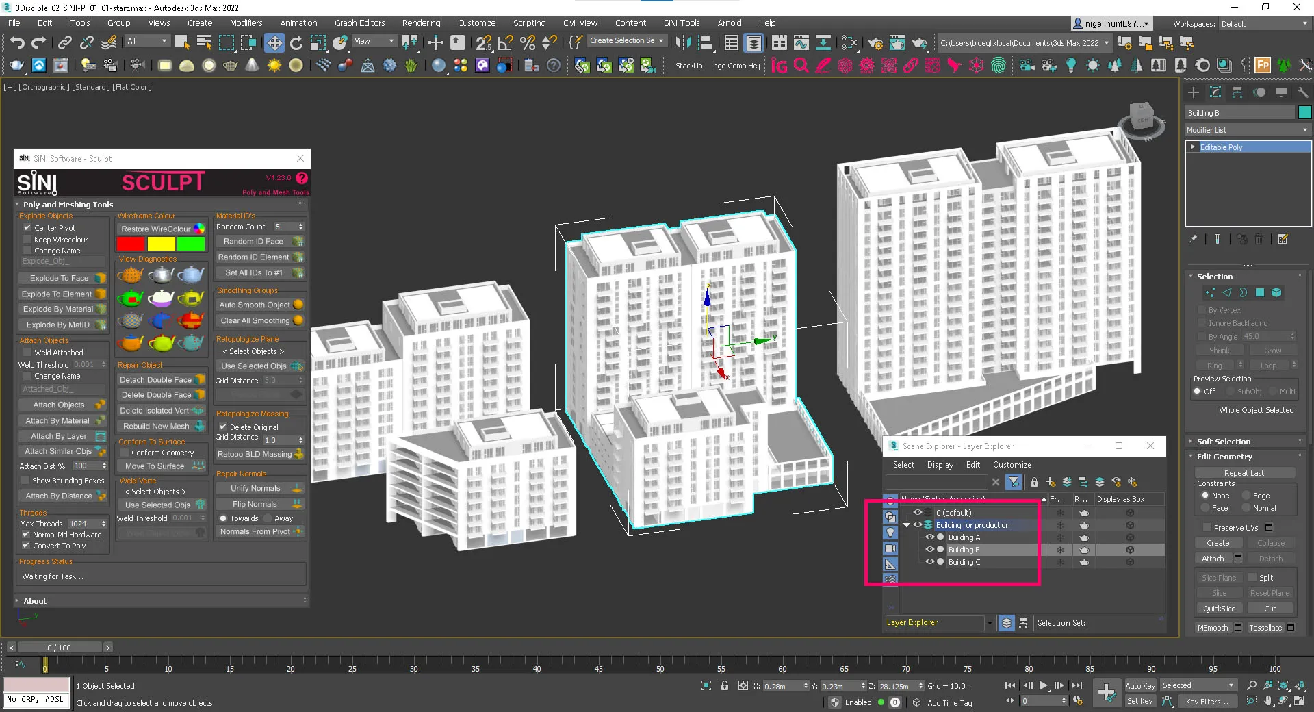The image size is (1314, 712).
Task: Toggle Convert To Poly checkbox
Action: [x=26, y=546]
